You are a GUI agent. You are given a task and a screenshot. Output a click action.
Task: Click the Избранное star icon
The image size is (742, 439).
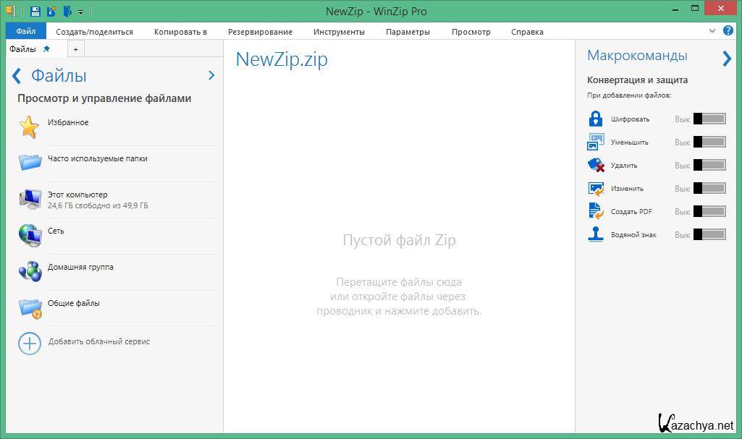click(29, 127)
